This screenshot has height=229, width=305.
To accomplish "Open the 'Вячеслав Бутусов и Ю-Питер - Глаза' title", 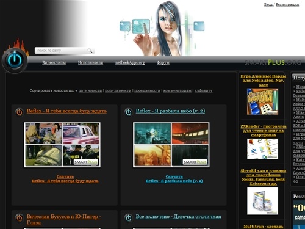I will 64,219.
